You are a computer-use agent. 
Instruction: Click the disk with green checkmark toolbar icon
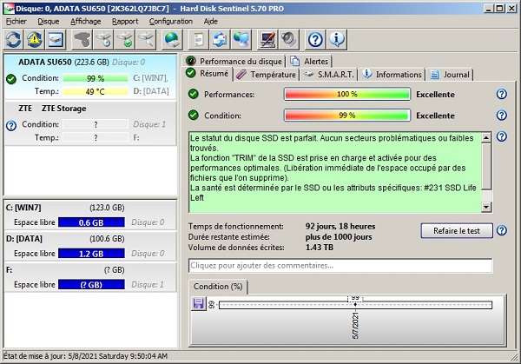(x=124, y=39)
